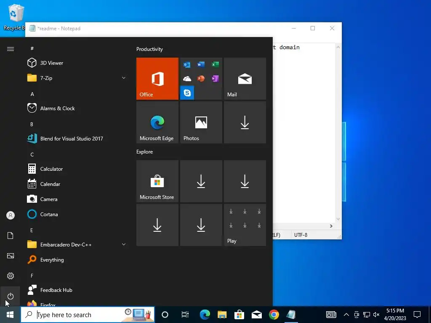Screen dimensions: 431x323
Task: Open Everything search app
Action: (77, 259)
